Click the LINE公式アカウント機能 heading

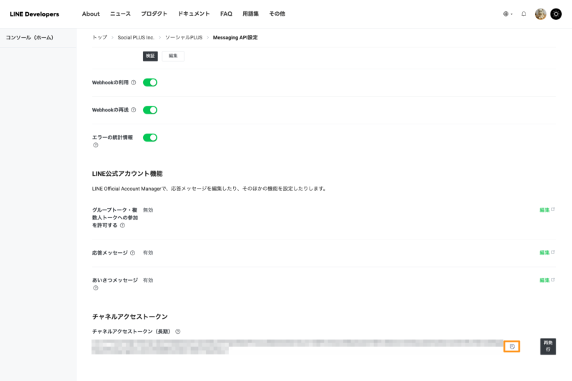click(127, 174)
